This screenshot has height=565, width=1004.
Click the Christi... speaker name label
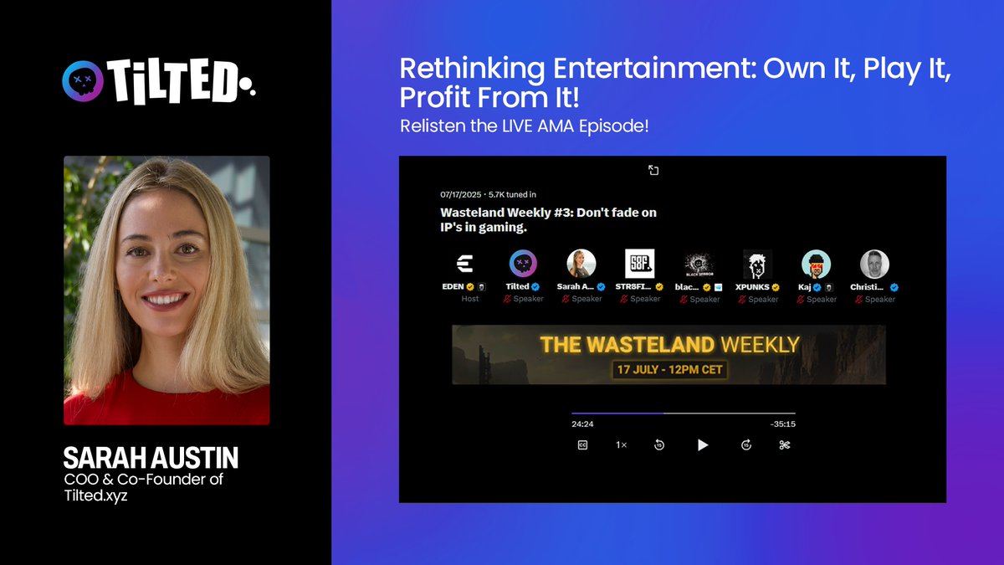point(868,286)
